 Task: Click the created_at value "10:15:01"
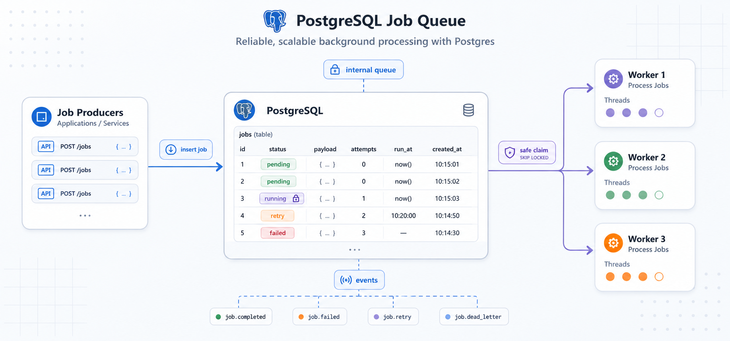pyautogui.click(x=447, y=164)
